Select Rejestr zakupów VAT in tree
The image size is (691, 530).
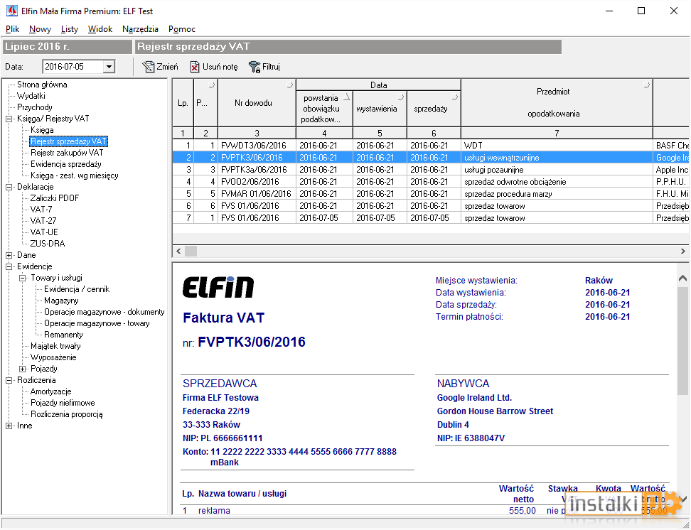click(67, 153)
